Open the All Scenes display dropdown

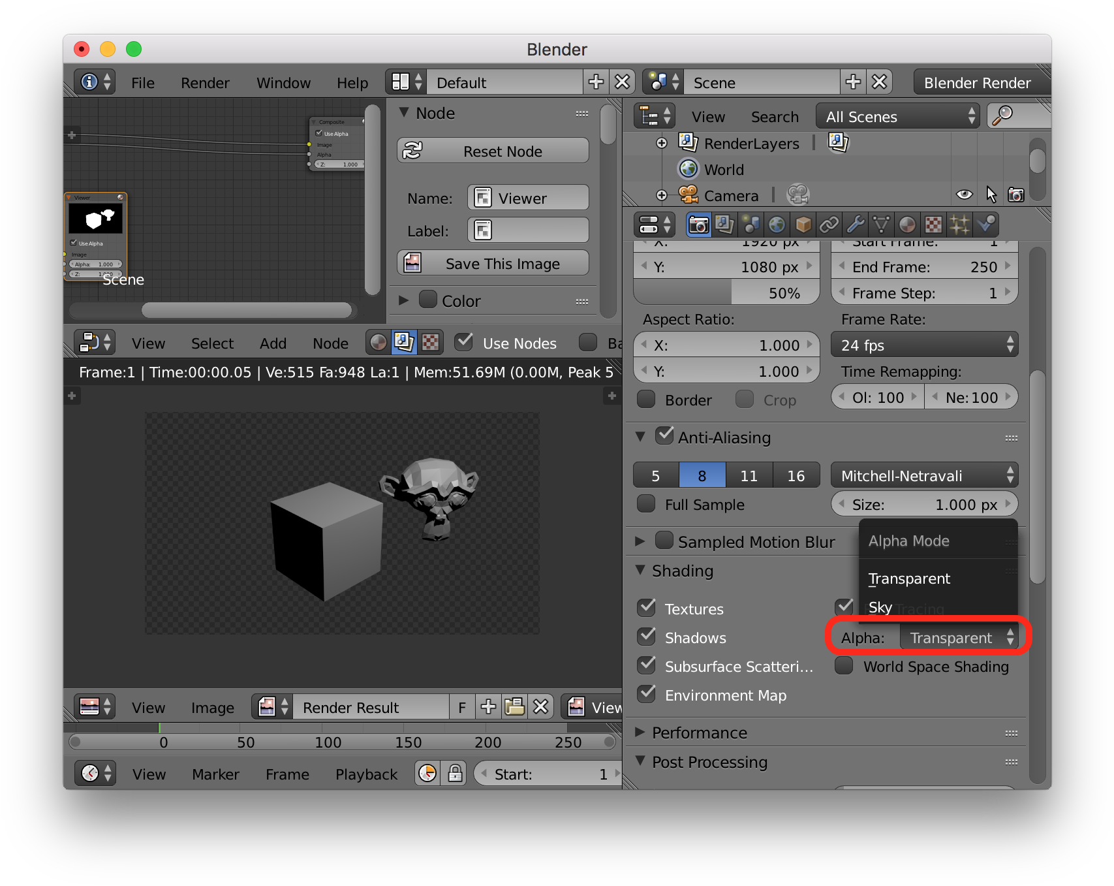coord(899,116)
